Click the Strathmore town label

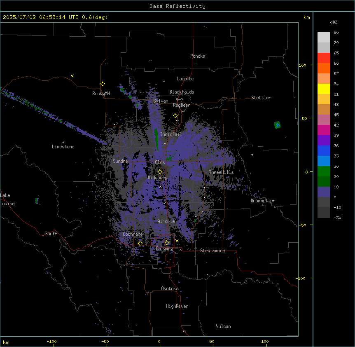click(213, 251)
